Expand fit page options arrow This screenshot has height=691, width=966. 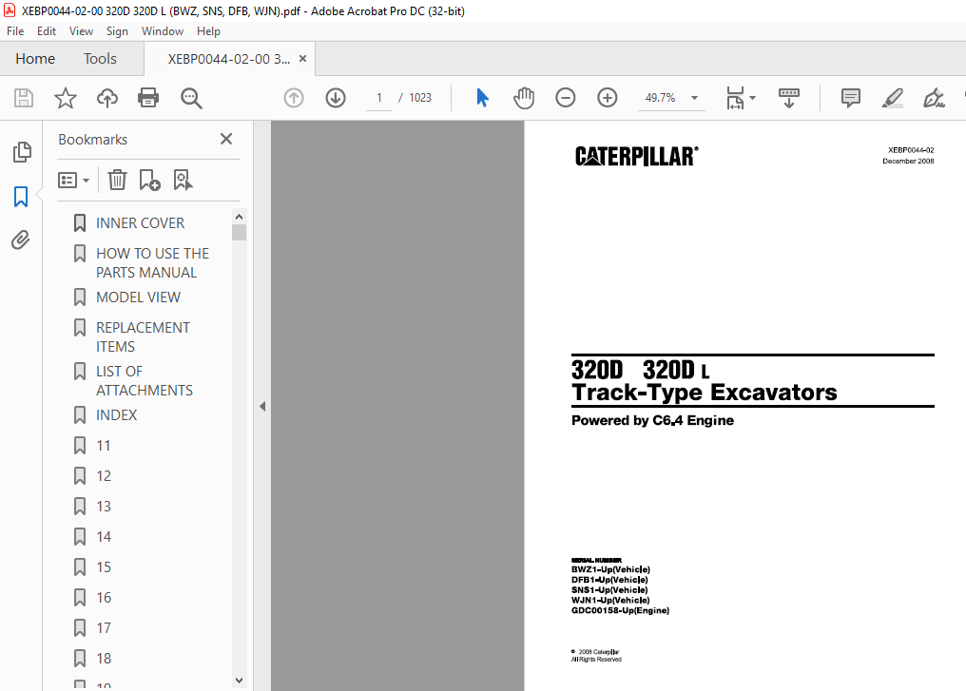[x=752, y=98]
